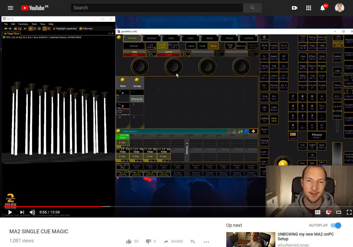Expand the Stage View panel dropdown arrow
This screenshot has height=247, width=353.
pos(109,34)
